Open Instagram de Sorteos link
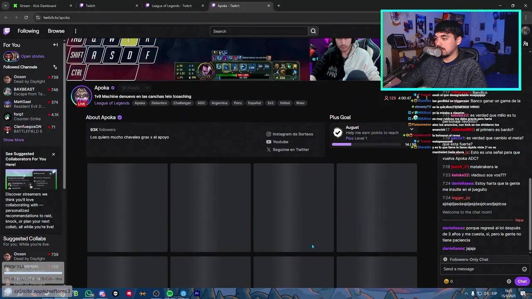The height and width of the screenshot is (299, 532). (x=290, y=134)
